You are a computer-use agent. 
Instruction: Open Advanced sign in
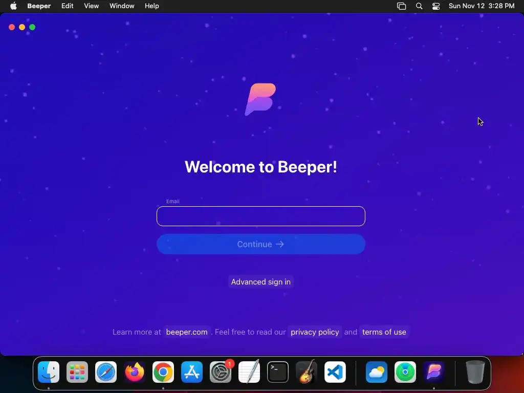pyautogui.click(x=260, y=282)
